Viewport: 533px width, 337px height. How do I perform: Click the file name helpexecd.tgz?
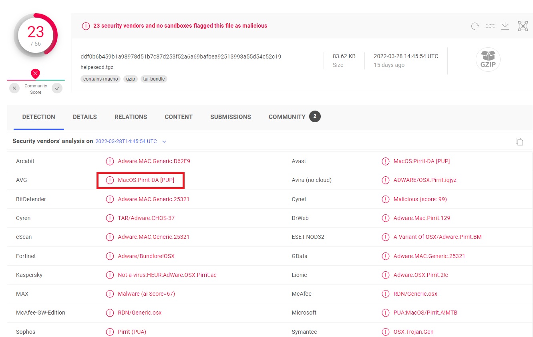click(97, 67)
